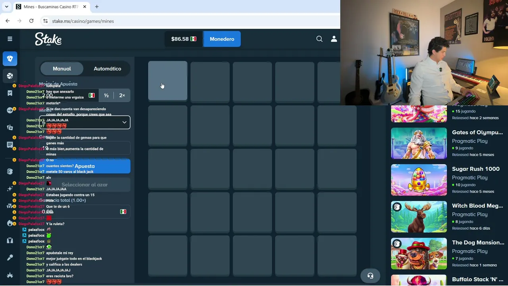508x286 pixels.
Task: Open the Sugar Rush 1000 game thumbnail
Action: coord(419,180)
